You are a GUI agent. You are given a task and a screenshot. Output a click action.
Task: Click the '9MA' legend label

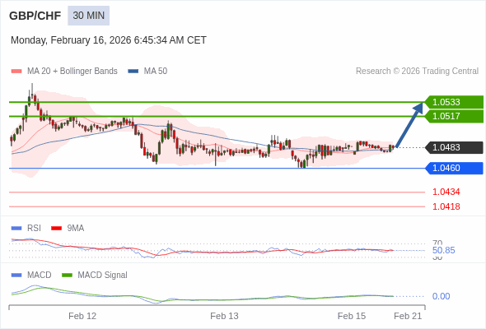[x=76, y=228]
